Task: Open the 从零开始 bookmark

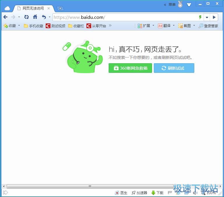Action: (x=96, y=26)
